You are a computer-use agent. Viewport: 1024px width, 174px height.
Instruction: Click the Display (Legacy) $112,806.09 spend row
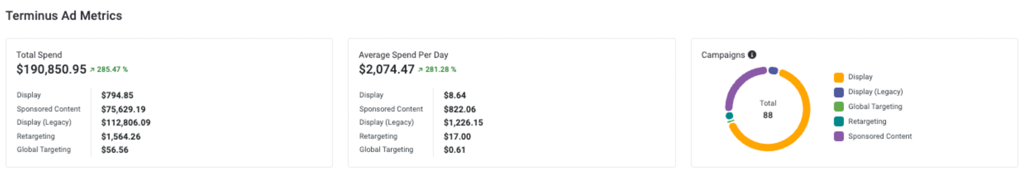pos(84,123)
